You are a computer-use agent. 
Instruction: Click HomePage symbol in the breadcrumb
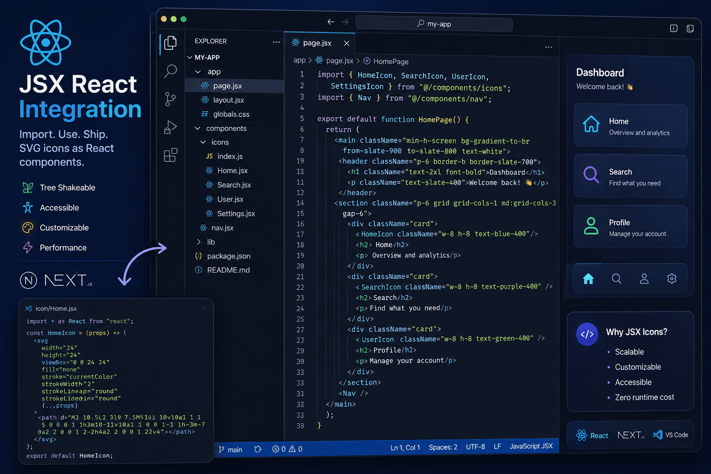pos(391,62)
